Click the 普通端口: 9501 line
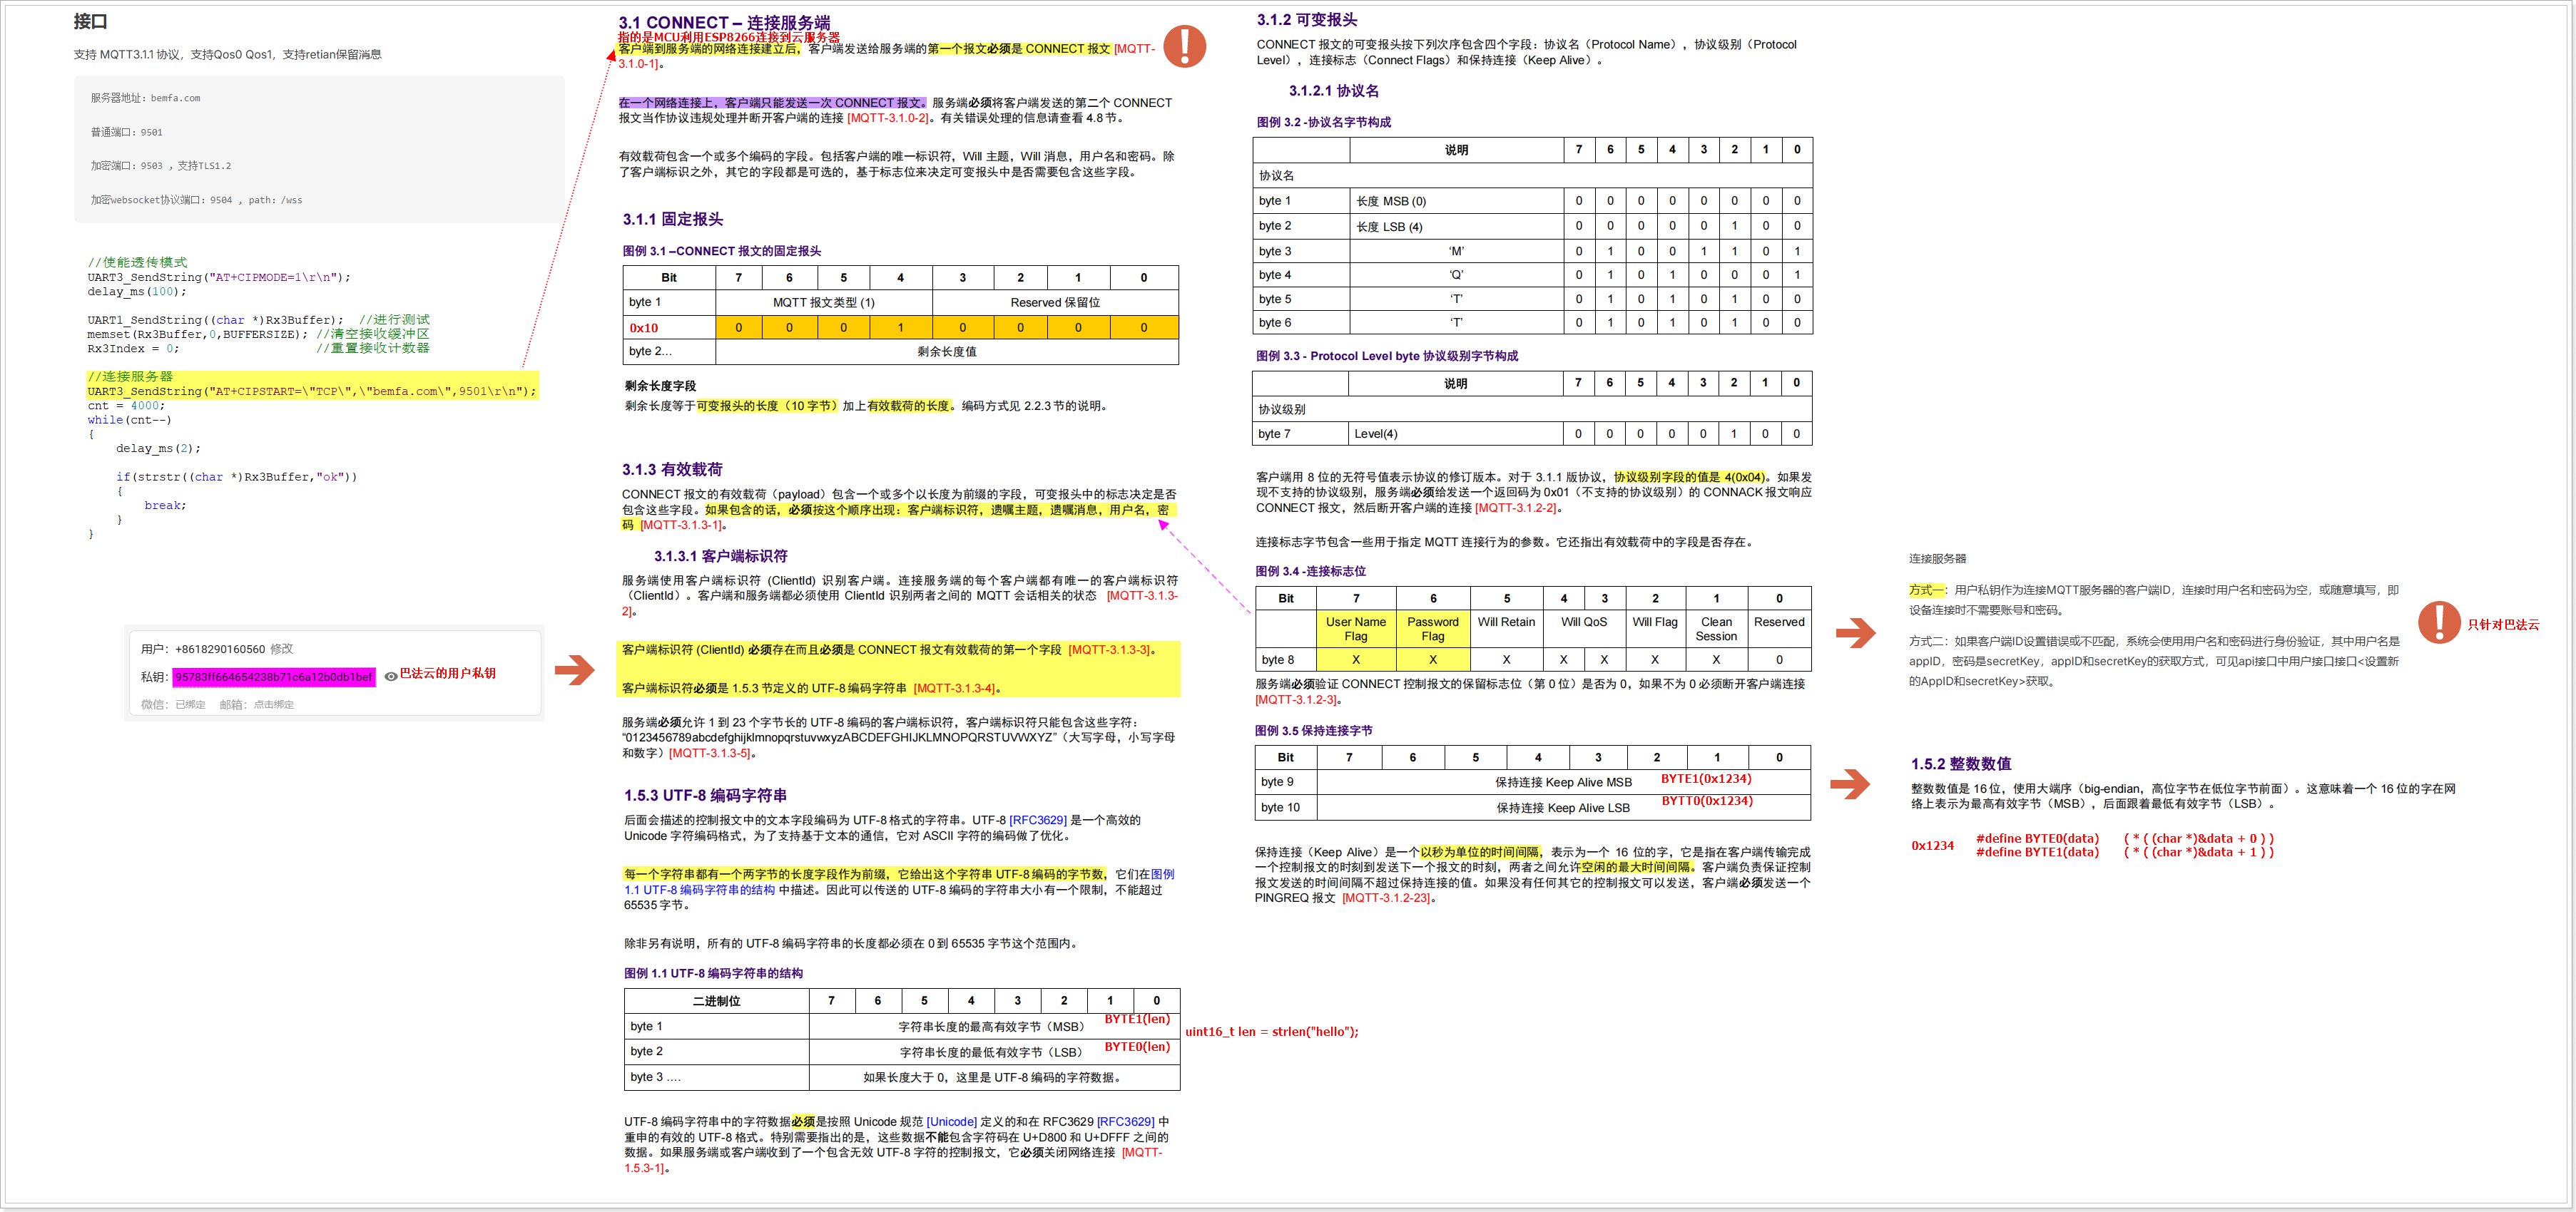The height and width of the screenshot is (1212, 2576). tap(126, 132)
